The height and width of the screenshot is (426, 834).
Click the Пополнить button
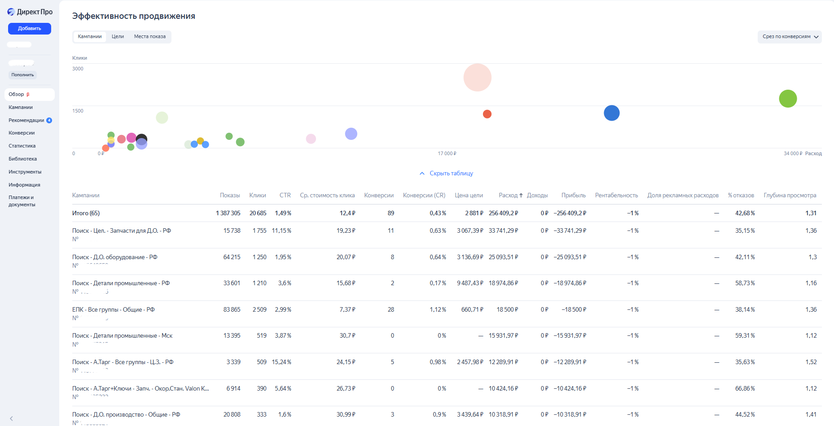point(22,75)
